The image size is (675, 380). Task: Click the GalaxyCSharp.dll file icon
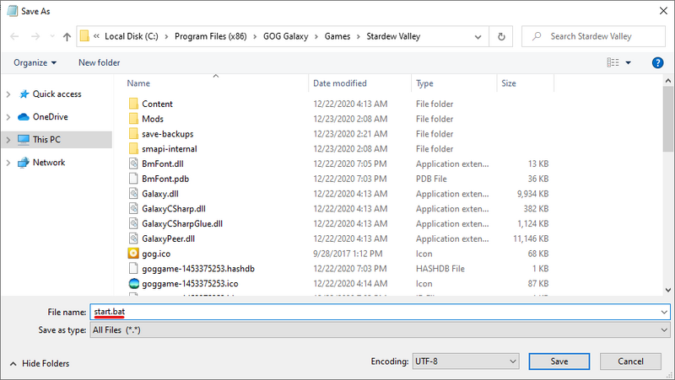(x=133, y=208)
